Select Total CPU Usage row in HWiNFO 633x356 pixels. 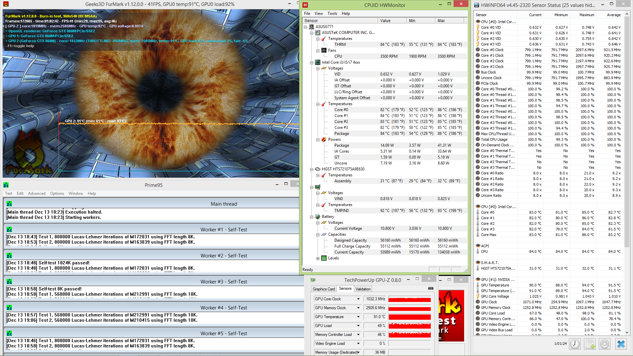pos(549,139)
